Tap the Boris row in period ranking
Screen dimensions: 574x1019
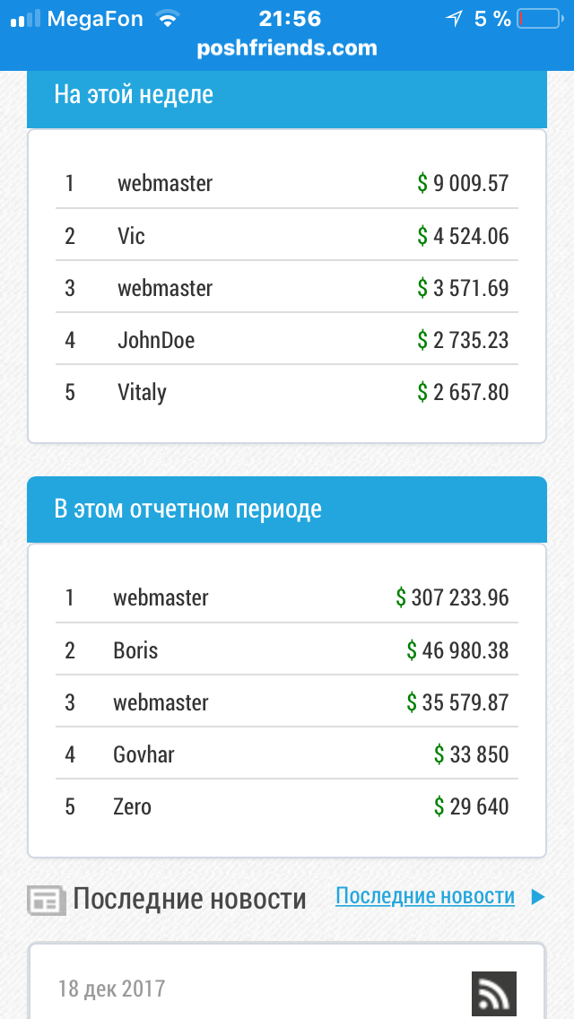(x=287, y=649)
